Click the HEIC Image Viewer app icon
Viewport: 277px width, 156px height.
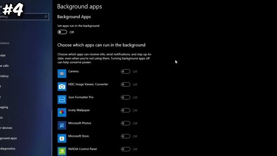[x=62, y=87]
